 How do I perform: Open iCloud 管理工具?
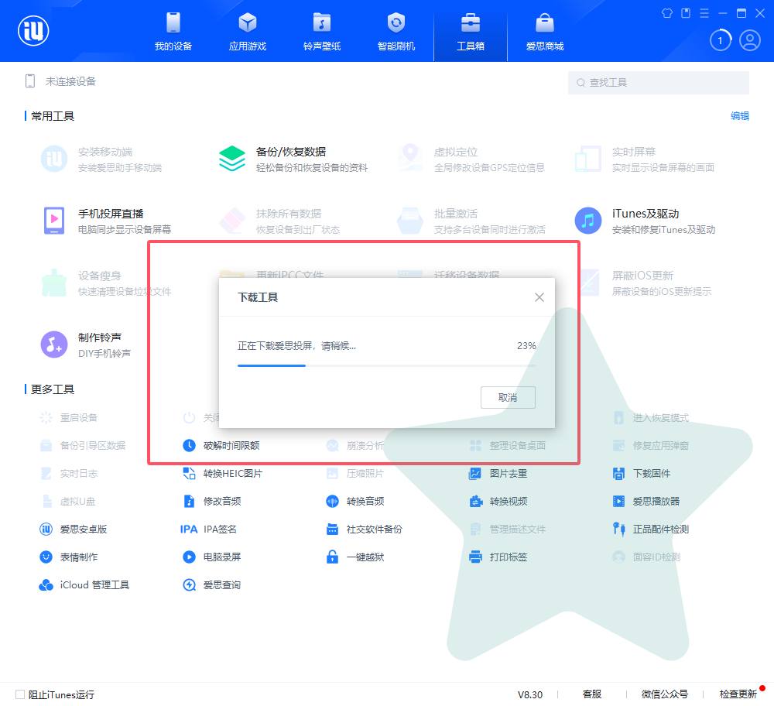(84, 585)
